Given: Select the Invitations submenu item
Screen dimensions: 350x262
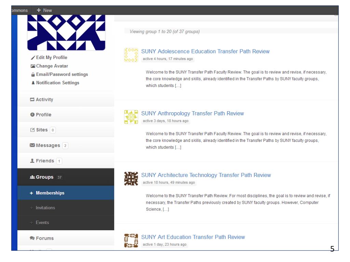Looking at the screenshot, I should [x=66, y=208].
